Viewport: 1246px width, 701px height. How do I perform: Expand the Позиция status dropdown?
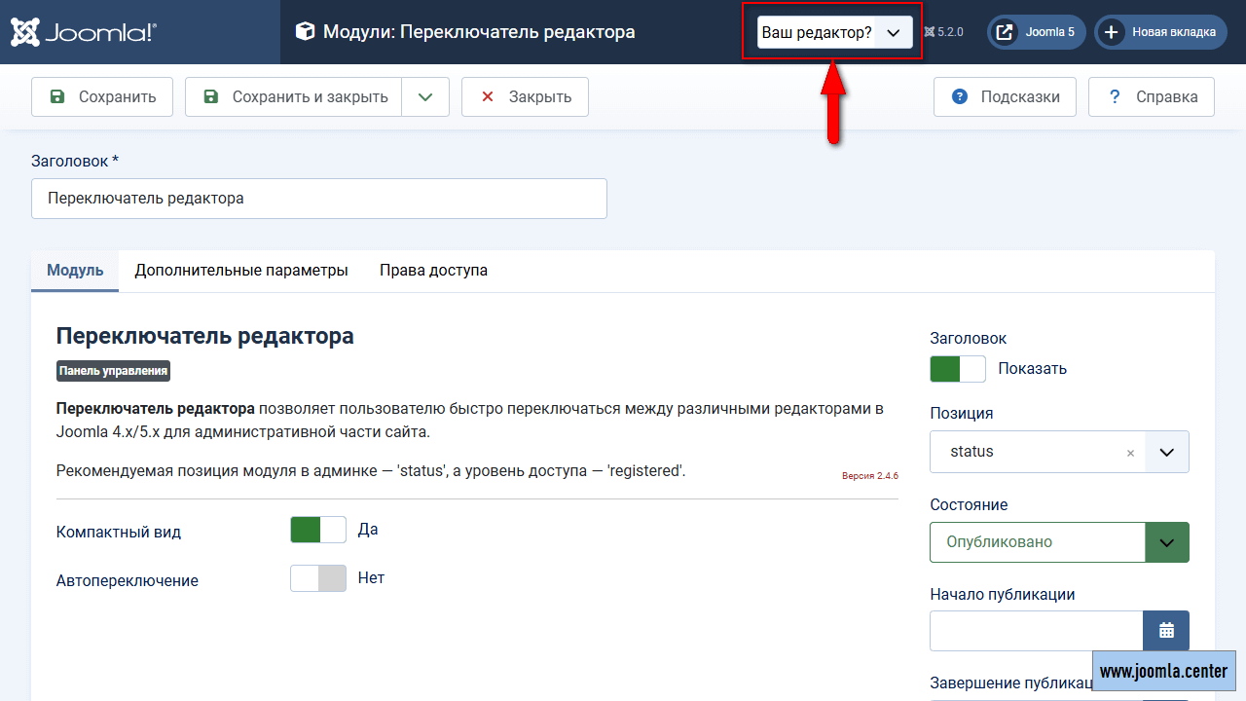(1166, 453)
